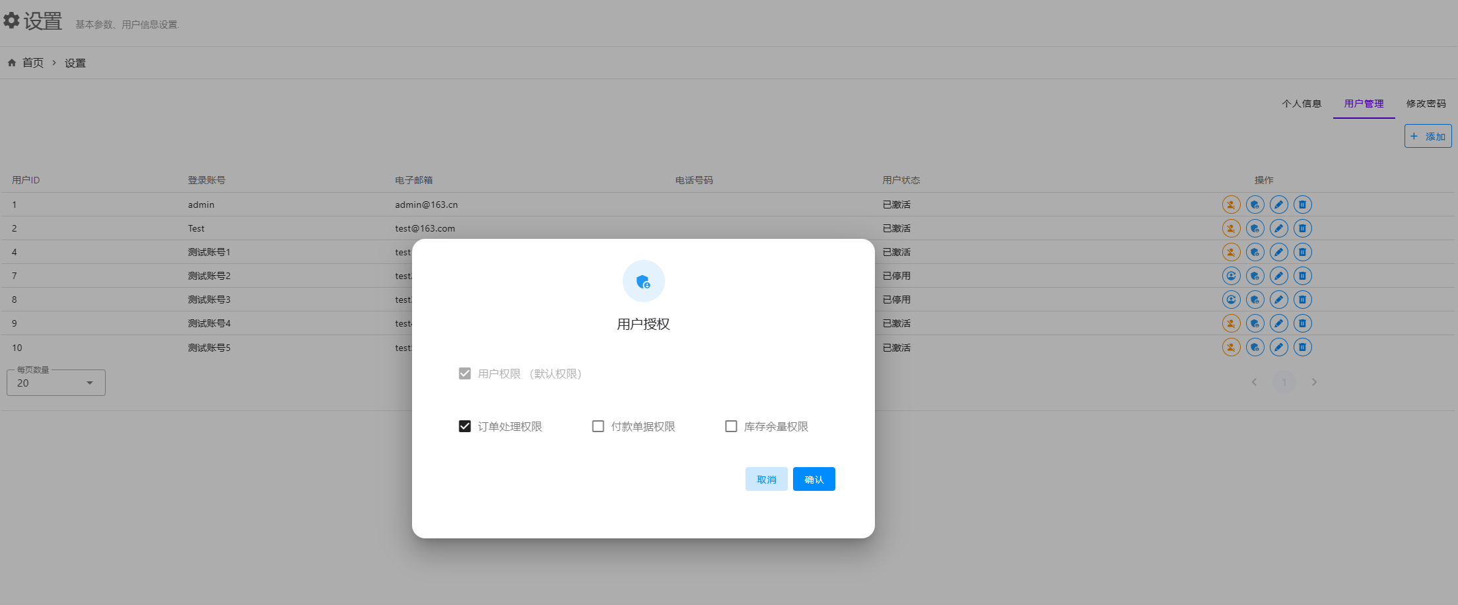1458x605 pixels.
Task: Click the home icon in the breadcrumb
Action: [x=12, y=63]
